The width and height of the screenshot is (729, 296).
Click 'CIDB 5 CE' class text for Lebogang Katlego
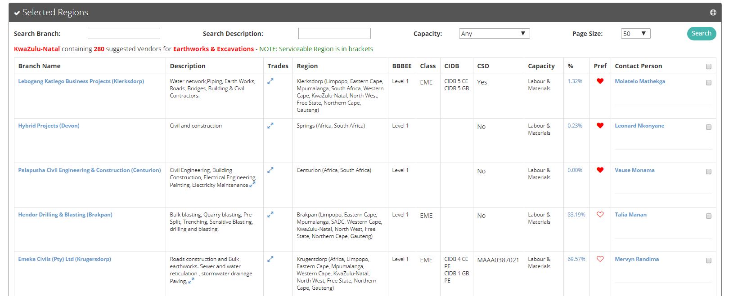[456, 81]
